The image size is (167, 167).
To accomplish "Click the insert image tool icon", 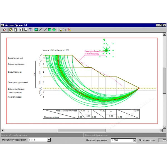I will 36,30.
